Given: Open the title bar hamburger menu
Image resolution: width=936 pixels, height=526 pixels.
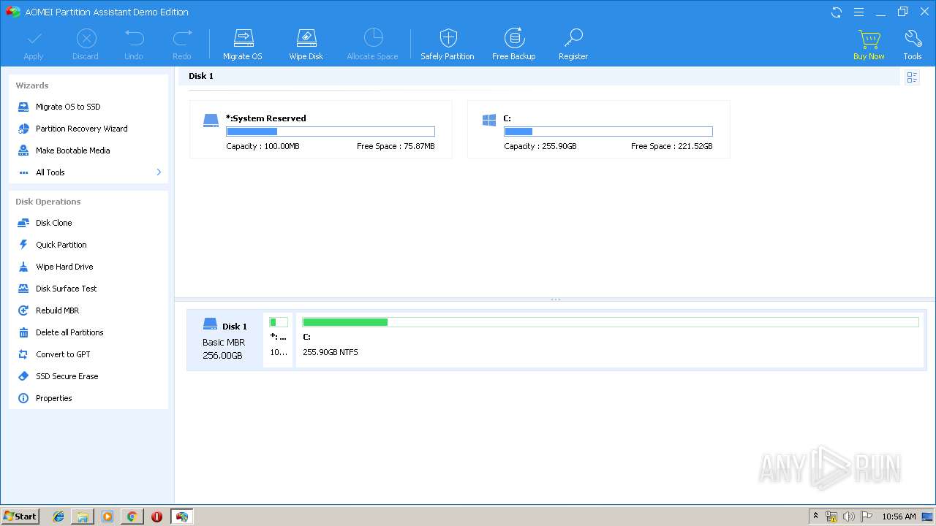Looking at the screenshot, I should (859, 12).
